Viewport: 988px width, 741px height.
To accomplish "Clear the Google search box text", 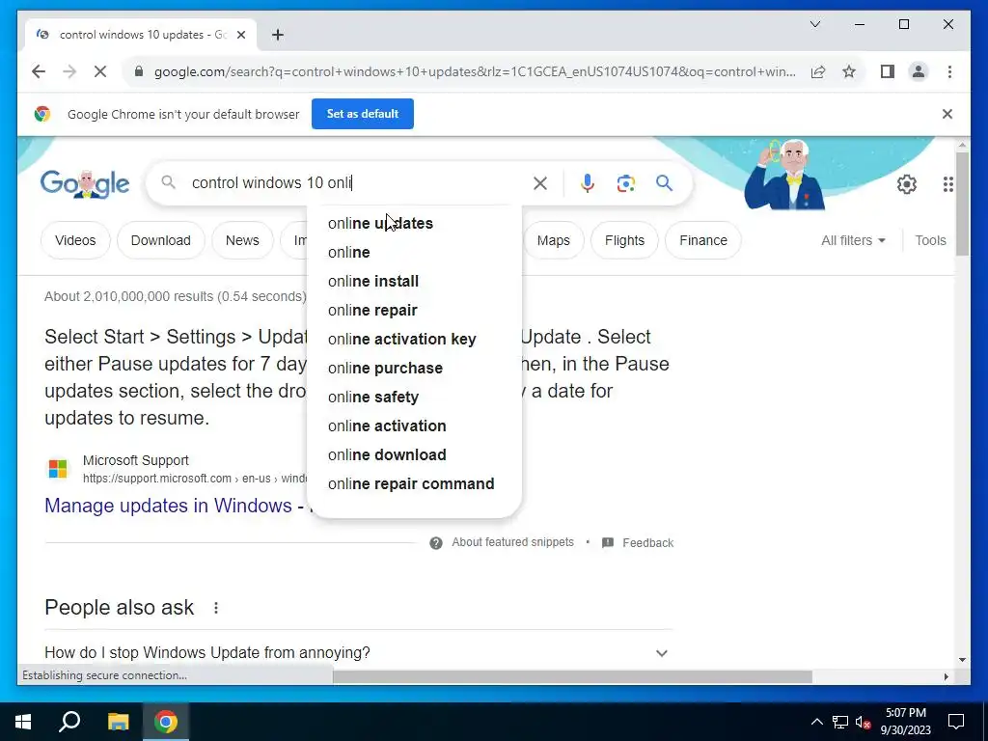I will click(x=540, y=183).
